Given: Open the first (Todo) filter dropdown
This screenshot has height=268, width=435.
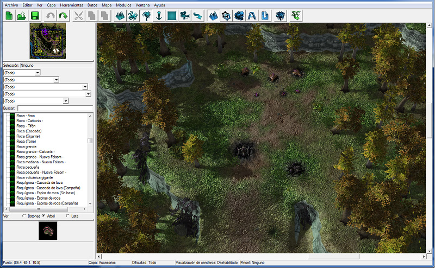Looking at the screenshot, I should (x=38, y=73).
